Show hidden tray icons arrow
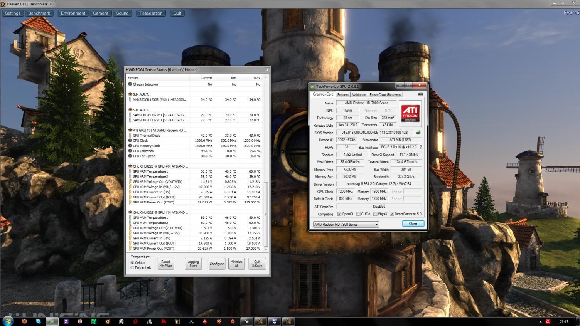This screenshot has width=580, height=326. (x=540, y=321)
